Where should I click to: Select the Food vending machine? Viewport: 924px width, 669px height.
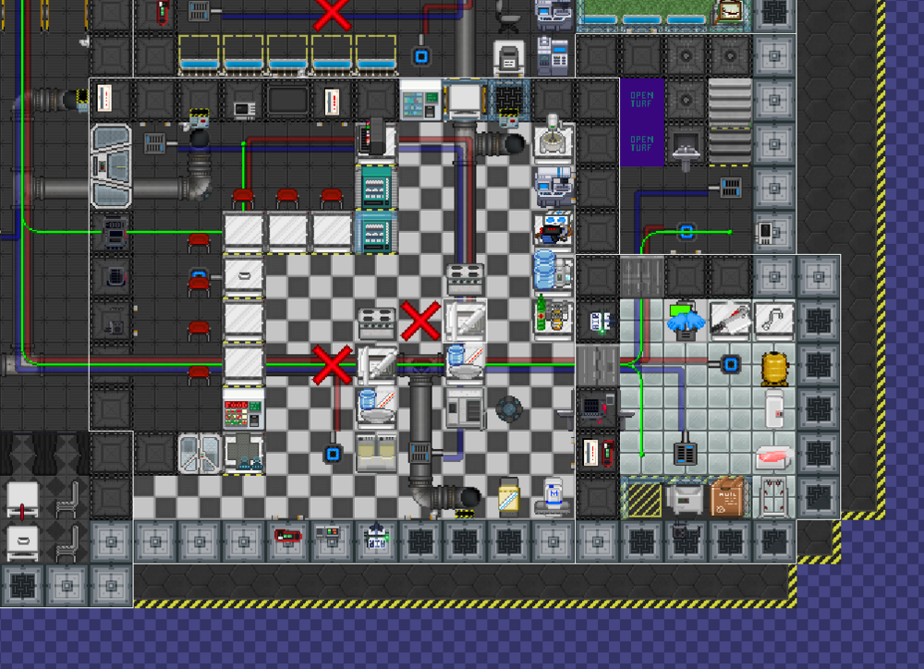[x=243, y=408]
